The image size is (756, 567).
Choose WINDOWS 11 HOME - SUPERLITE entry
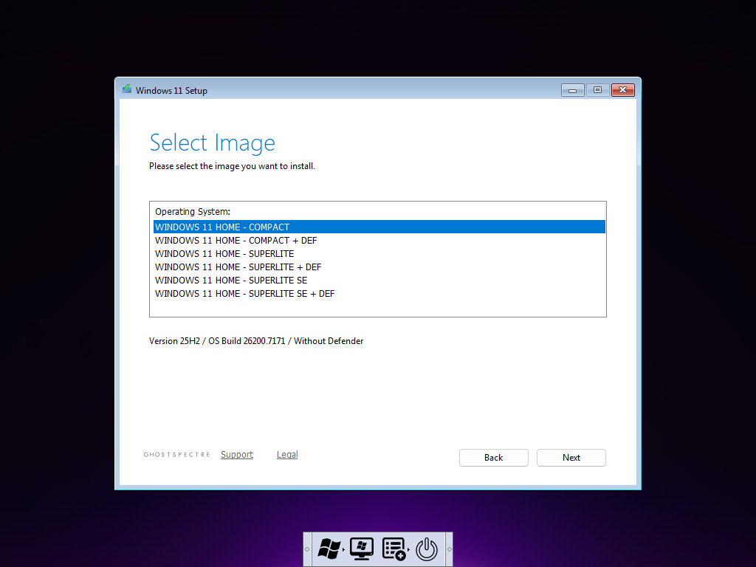pos(379,254)
